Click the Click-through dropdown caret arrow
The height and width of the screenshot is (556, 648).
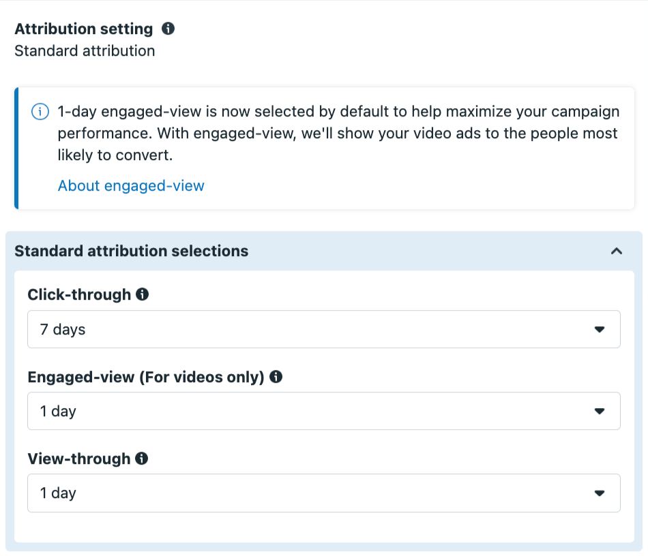(x=600, y=329)
